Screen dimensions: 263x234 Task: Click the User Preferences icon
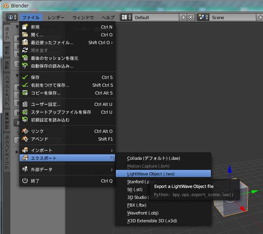coord(25,104)
